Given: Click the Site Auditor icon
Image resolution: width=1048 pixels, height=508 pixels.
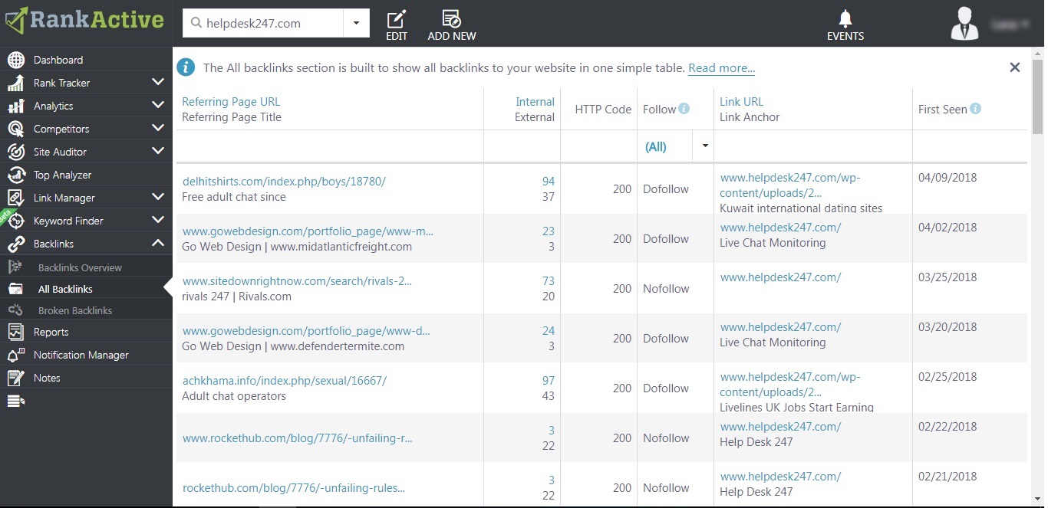Looking at the screenshot, I should (x=15, y=152).
